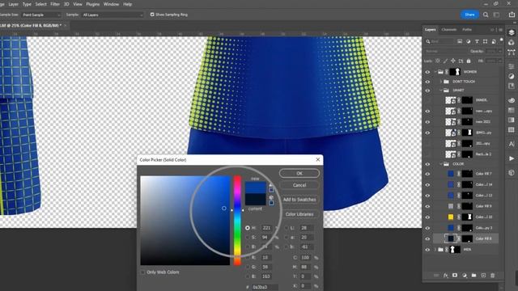Select the G green radio button

[248, 267]
